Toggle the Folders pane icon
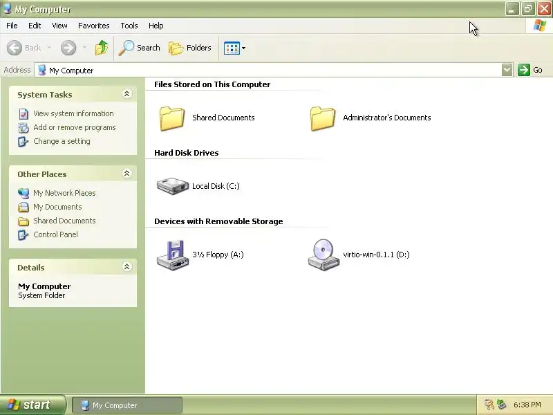 pos(176,48)
